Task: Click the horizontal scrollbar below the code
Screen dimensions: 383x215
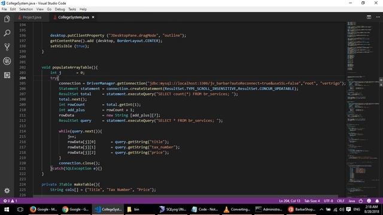Action: pyautogui.click(x=186, y=196)
